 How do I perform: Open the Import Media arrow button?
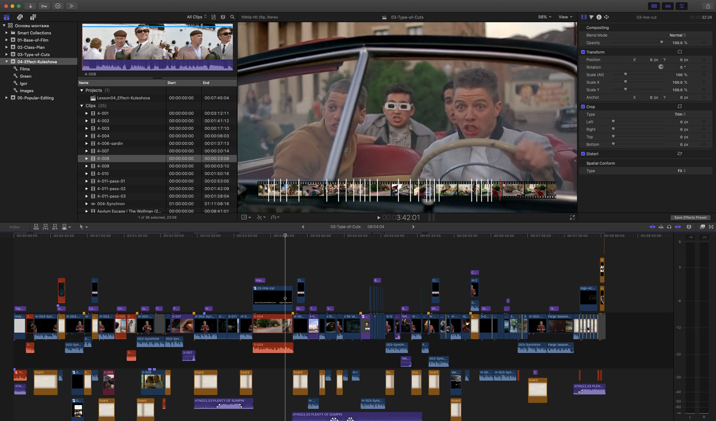click(31, 6)
